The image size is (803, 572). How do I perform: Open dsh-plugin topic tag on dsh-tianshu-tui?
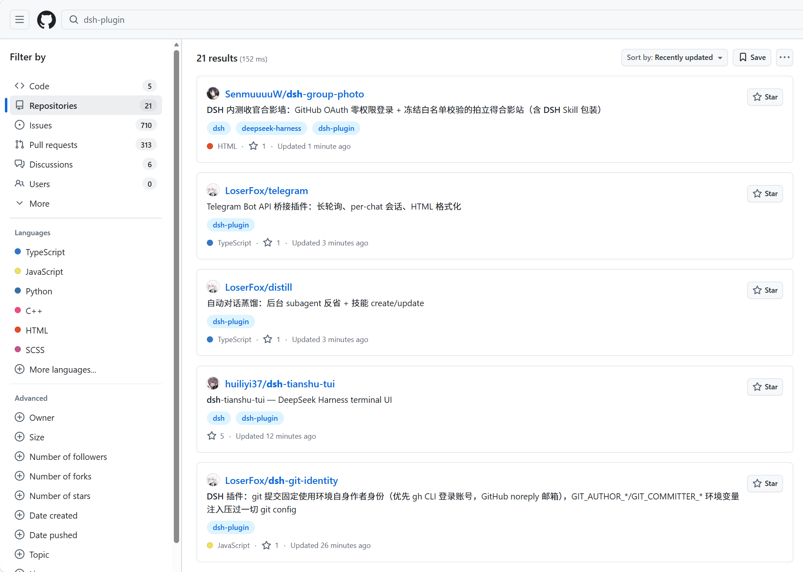point(260,418)
